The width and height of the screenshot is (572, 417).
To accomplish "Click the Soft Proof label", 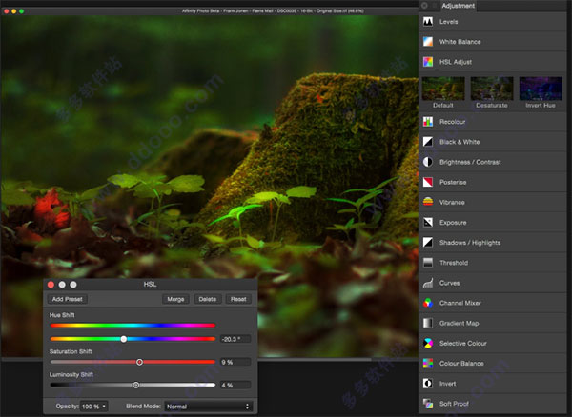I will click(x=454, y=404).
